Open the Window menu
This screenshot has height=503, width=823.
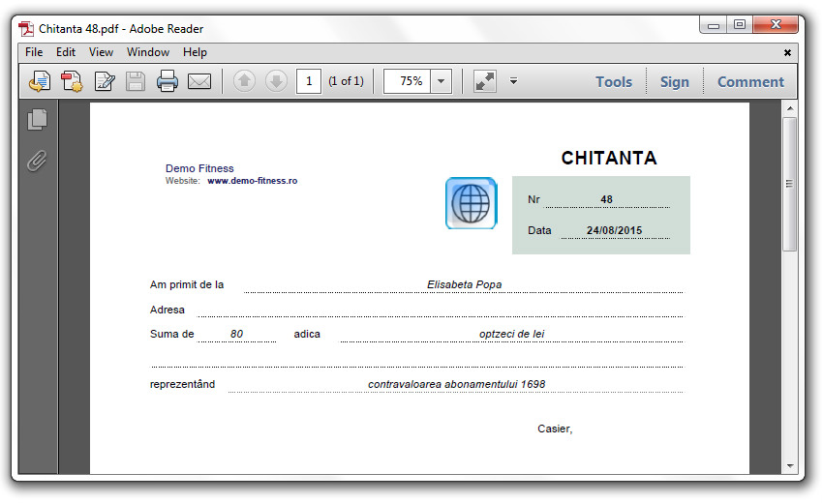pos(147,52)
